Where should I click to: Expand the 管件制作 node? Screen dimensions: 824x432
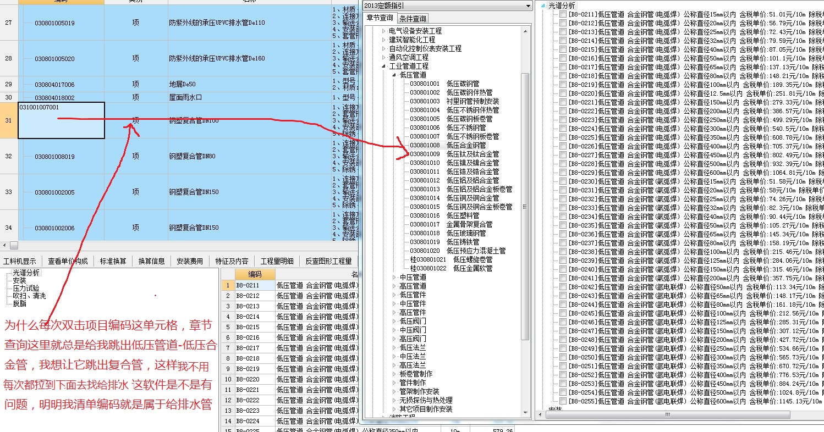point(394,383)
